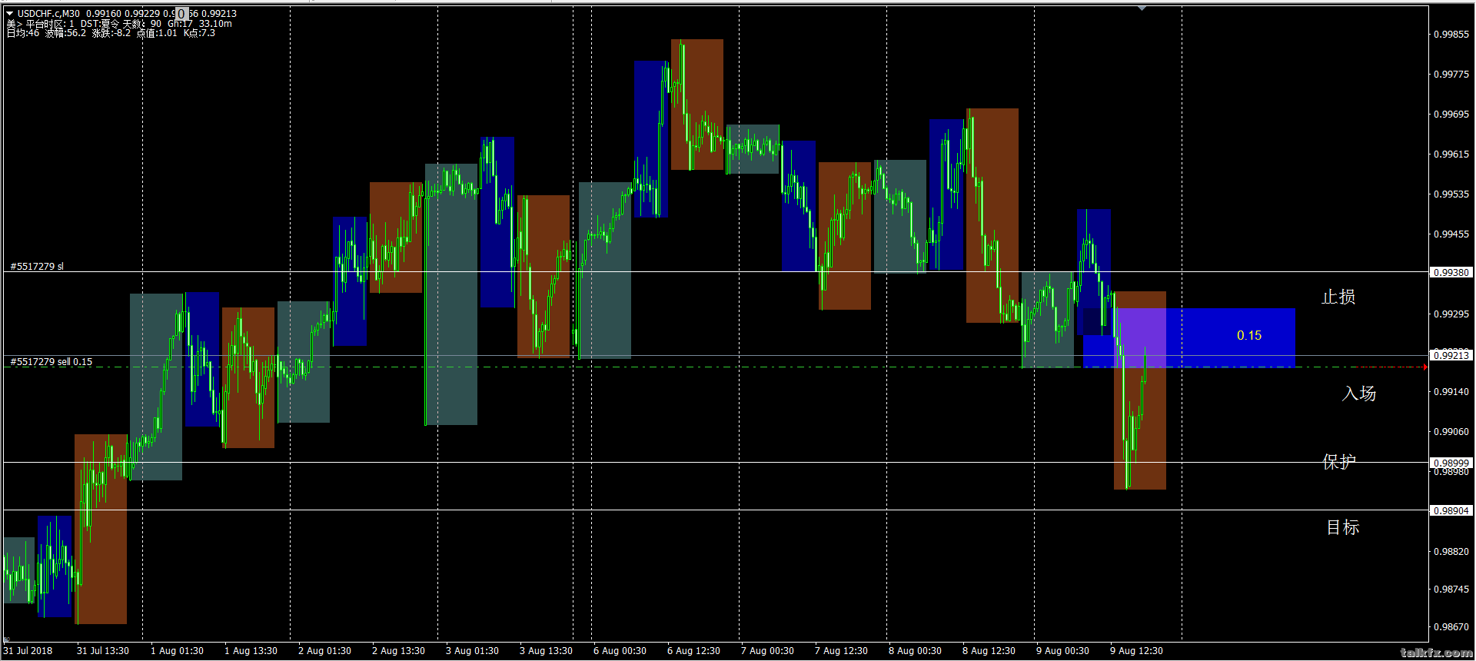
Task: Click the '31 Jul 2018' time axis label
Action: pyautogui.click(x=28, y=651)
